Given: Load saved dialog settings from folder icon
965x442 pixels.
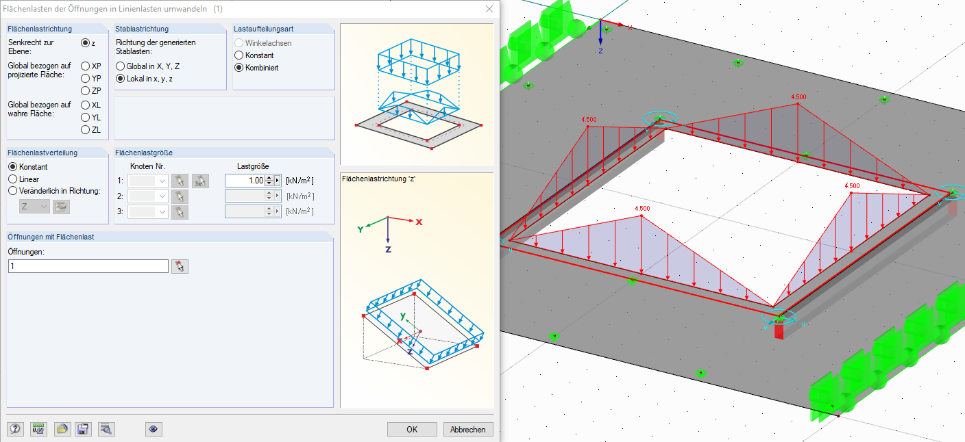Looking at the screenshot, I should click(x=62, y=429).
